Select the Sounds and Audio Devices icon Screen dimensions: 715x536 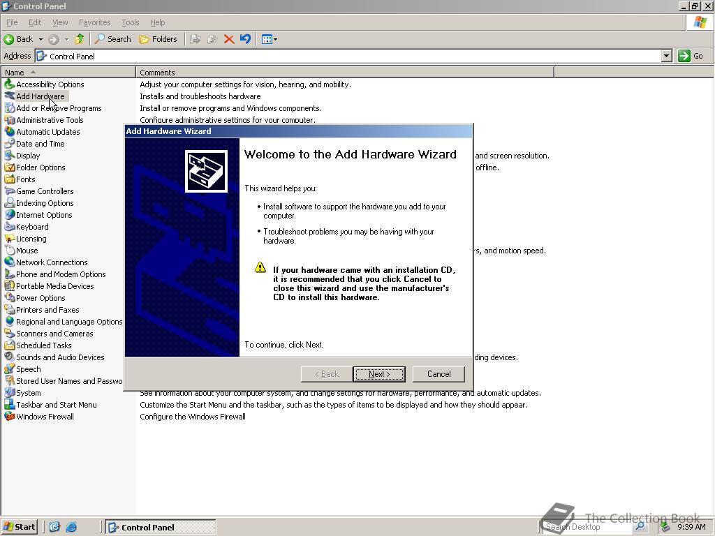pyautogui.click(x=9, y=357)
